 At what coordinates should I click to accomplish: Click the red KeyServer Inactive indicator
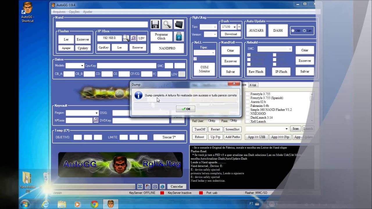pos(201,193)
